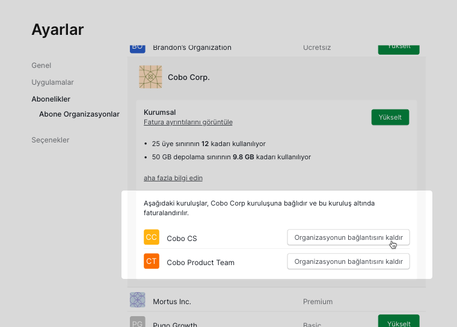
Task: Open the Fatura ayrıntılarını görüntüle link
Action: (188, 122)
